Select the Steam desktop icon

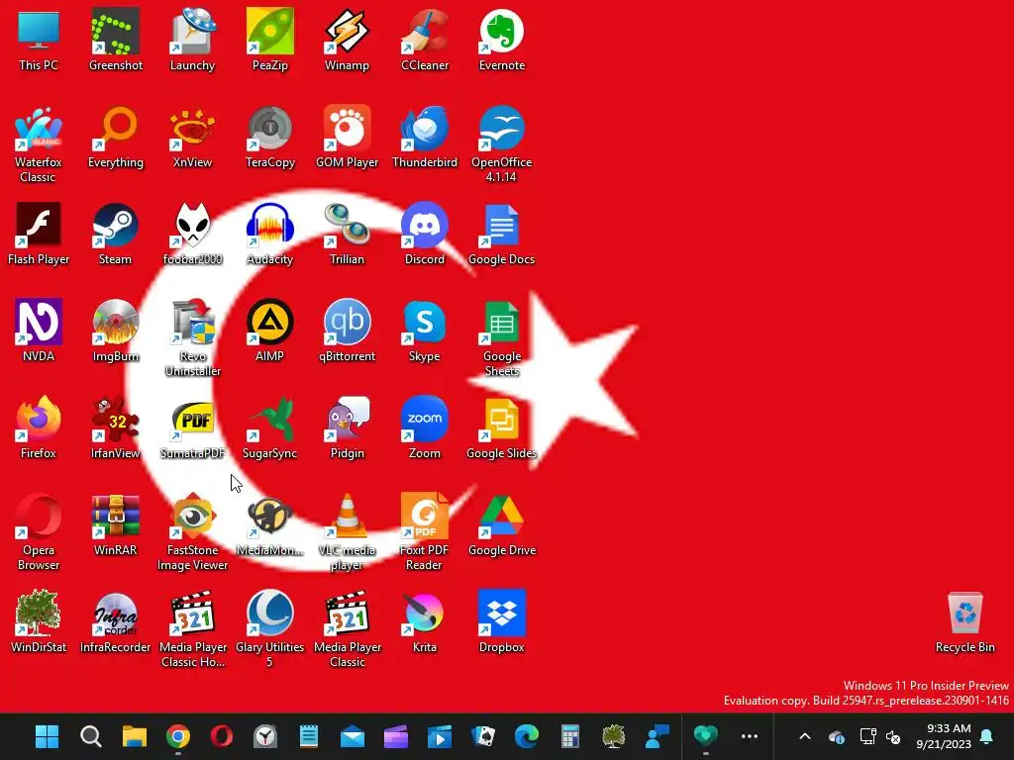pyautogui.click(x=116, y=234)
